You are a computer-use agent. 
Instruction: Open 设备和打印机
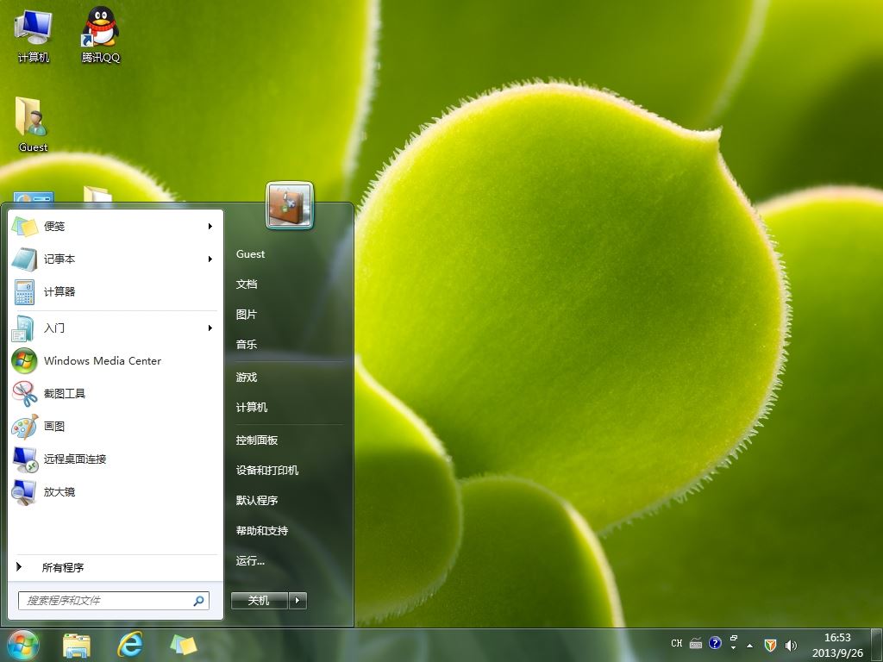point(267,470)
